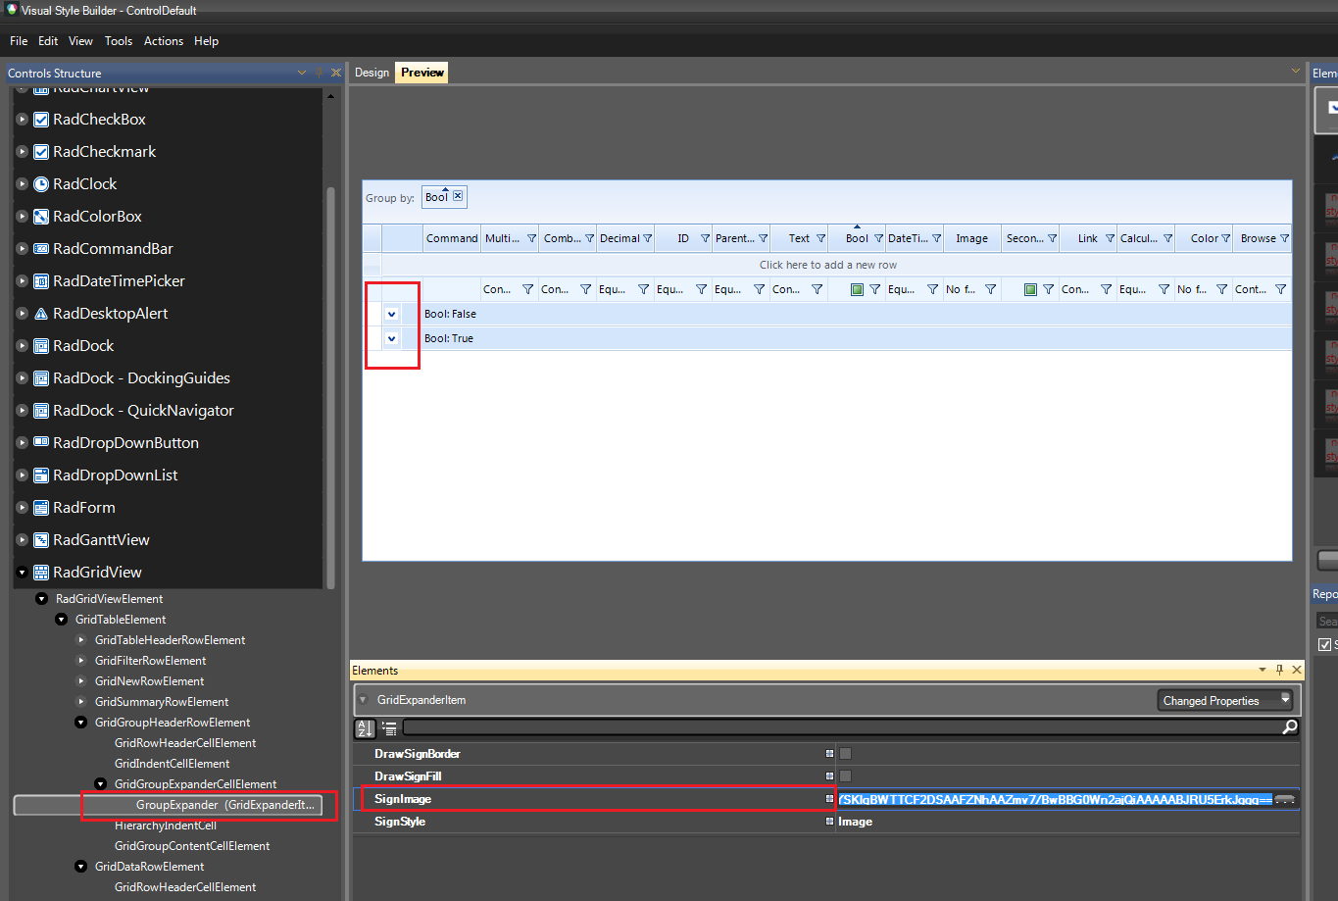Expand the RadDock tree node

tap(22, 346)
